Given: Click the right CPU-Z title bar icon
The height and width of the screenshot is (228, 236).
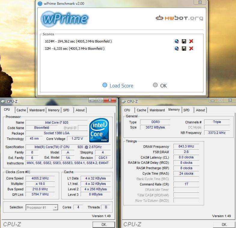Looking at the screenshot, I should (x=124, y=101).
